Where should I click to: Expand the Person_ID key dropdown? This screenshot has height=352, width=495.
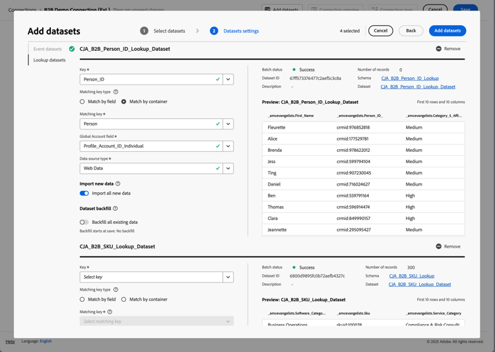click(x=228, y=79)
